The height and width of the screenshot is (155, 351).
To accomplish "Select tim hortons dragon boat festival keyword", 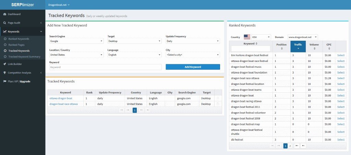I will (x=341, y=55).
